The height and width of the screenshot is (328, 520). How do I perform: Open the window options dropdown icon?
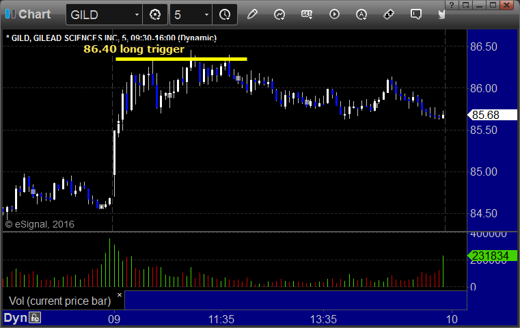pyautogui.click(x=465, y=5)
